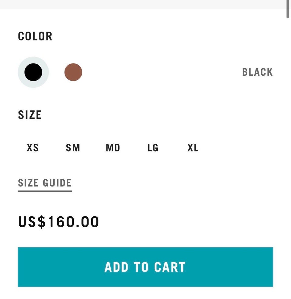Click the Add to Cart button
The height and width of the screenshot is (299, 291).
tap(145, 267)
